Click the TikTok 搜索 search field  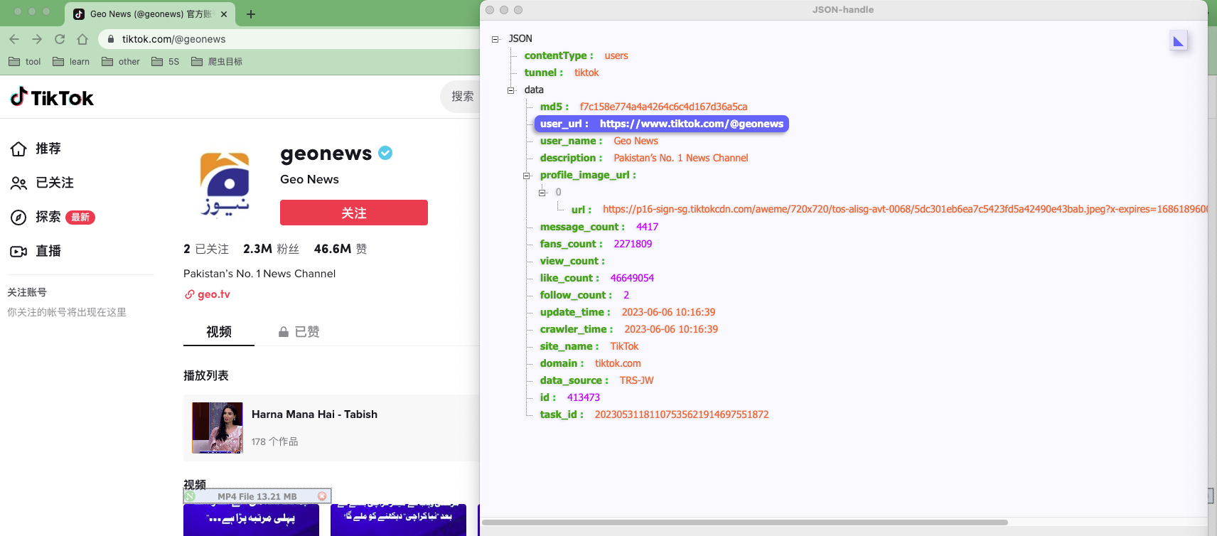click(x=461, y=96)
